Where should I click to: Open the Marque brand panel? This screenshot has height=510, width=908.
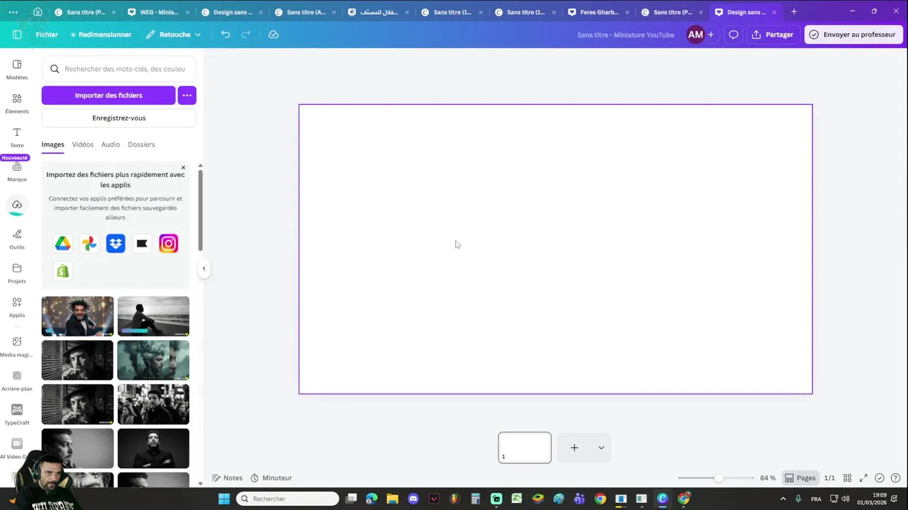pos(17,172)
